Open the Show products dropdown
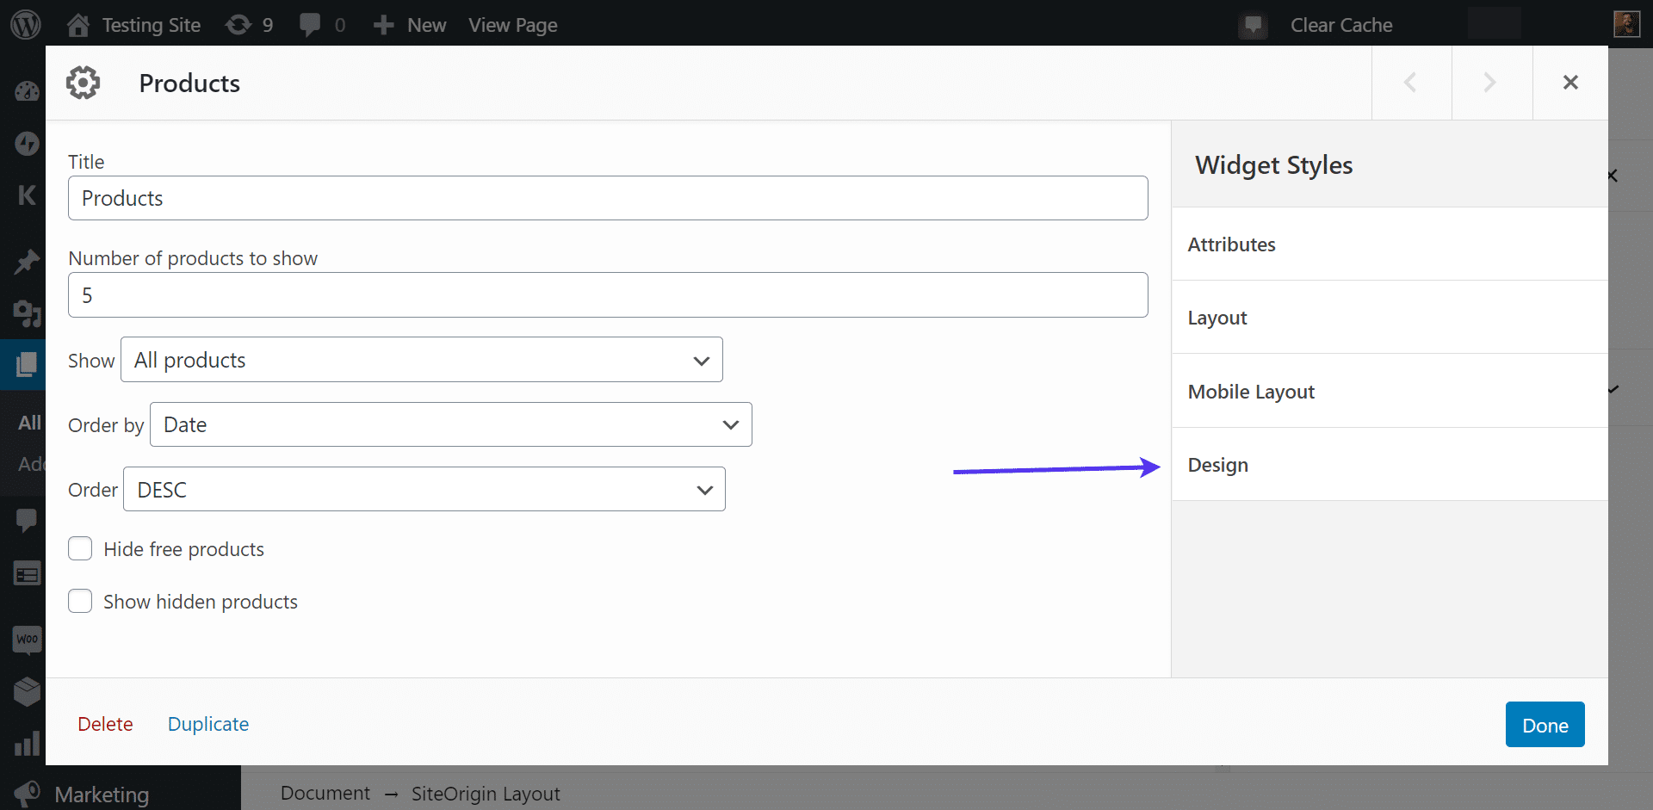1653x810 pixels. (421, 359)
